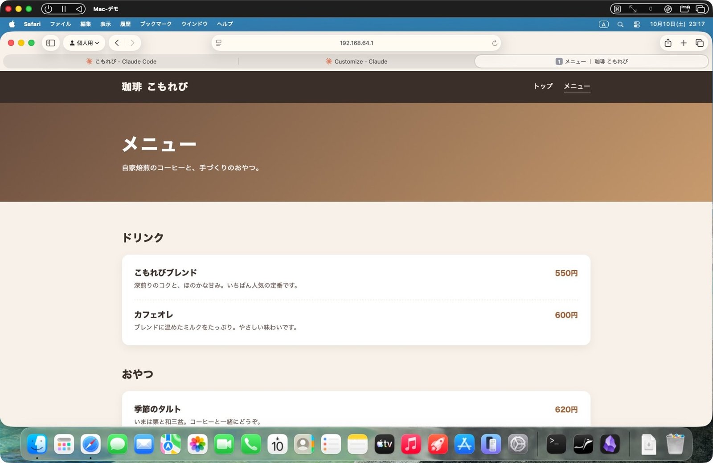Click the 珈琲 こもれび site logo
The width and height of the screenshot is (713, 463).
pyautogui.click(x=155, y=87)
